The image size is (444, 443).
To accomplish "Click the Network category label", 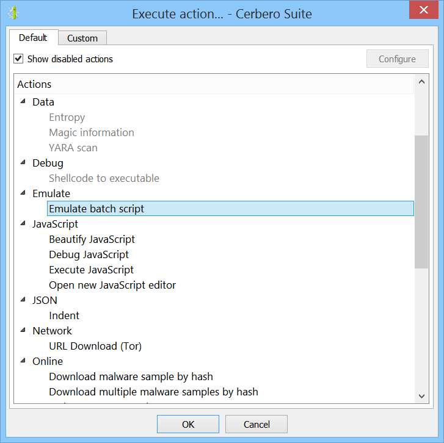I will click(x=52, y=331).
